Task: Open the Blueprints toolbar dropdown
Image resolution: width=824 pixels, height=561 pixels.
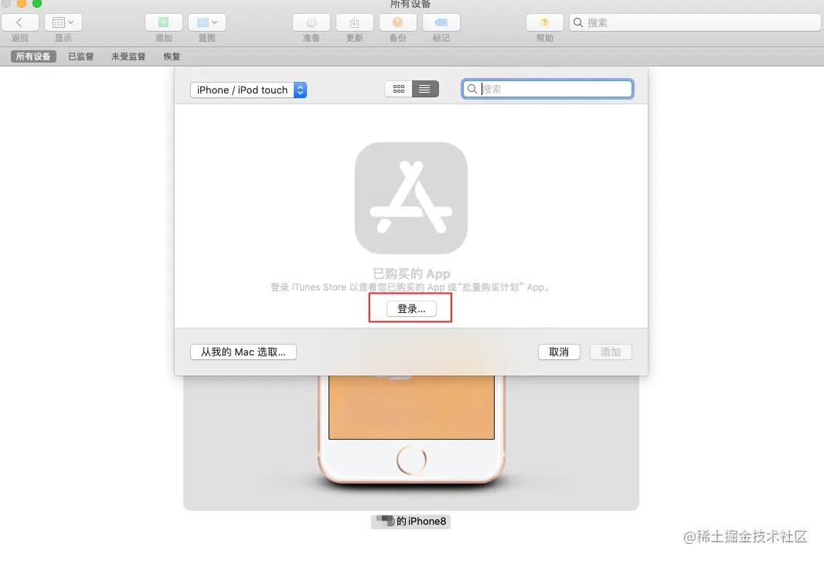Action: 207,22
